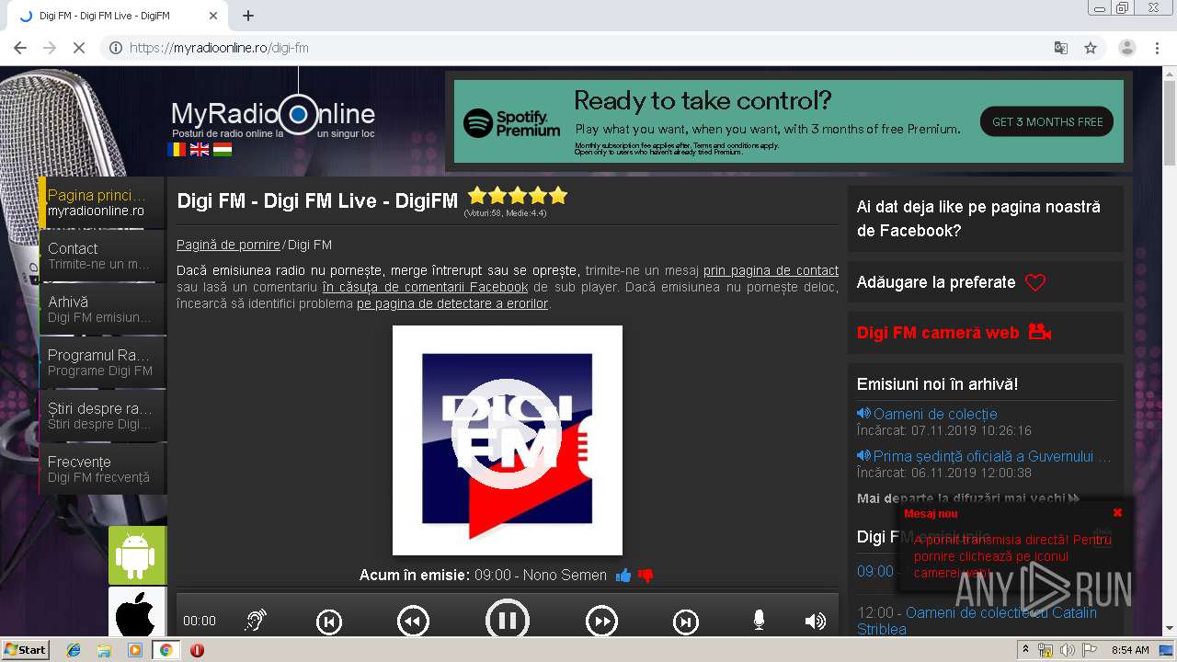
Task: Click Adăugare la preferate text
Action: pyautogui.click(x=936, y=282)
